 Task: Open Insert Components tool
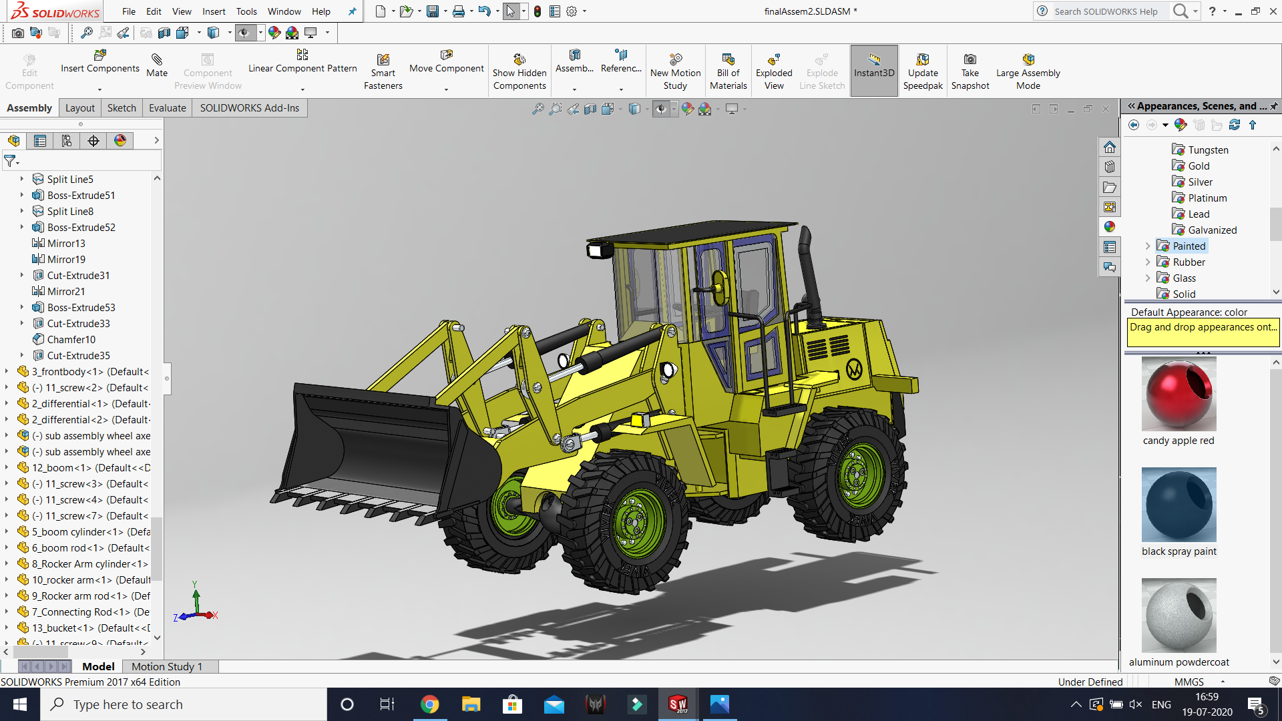tap(100, 61)
